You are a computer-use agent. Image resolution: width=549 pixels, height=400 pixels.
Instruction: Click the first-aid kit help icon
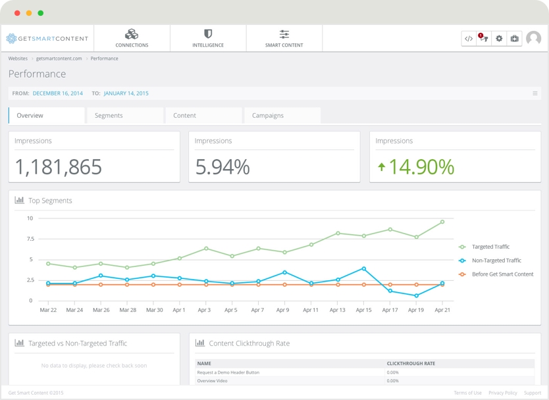514,39
